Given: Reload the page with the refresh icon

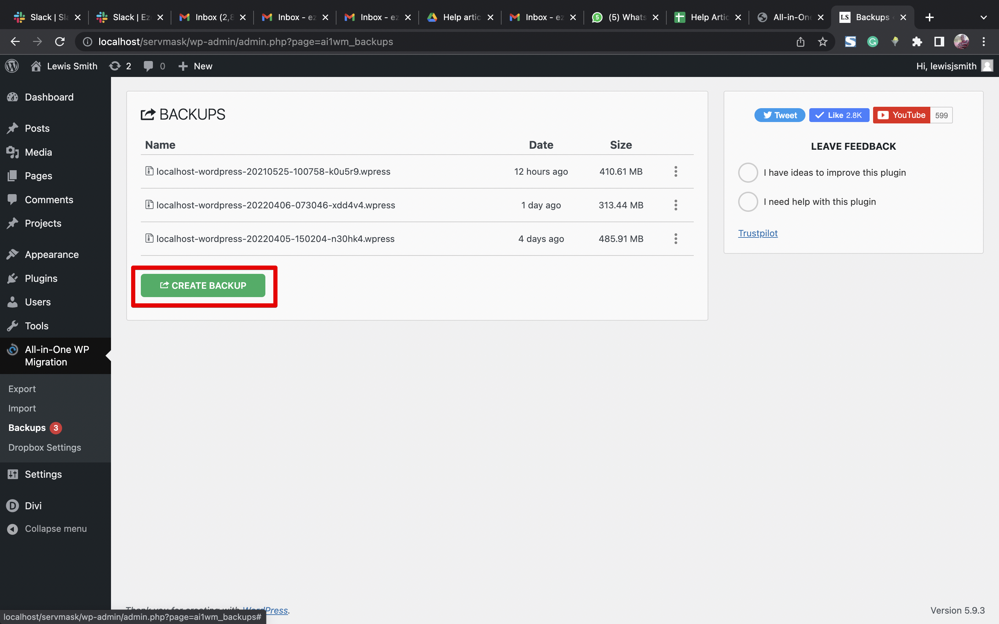Looking at the screenshot, I should 60,42.
